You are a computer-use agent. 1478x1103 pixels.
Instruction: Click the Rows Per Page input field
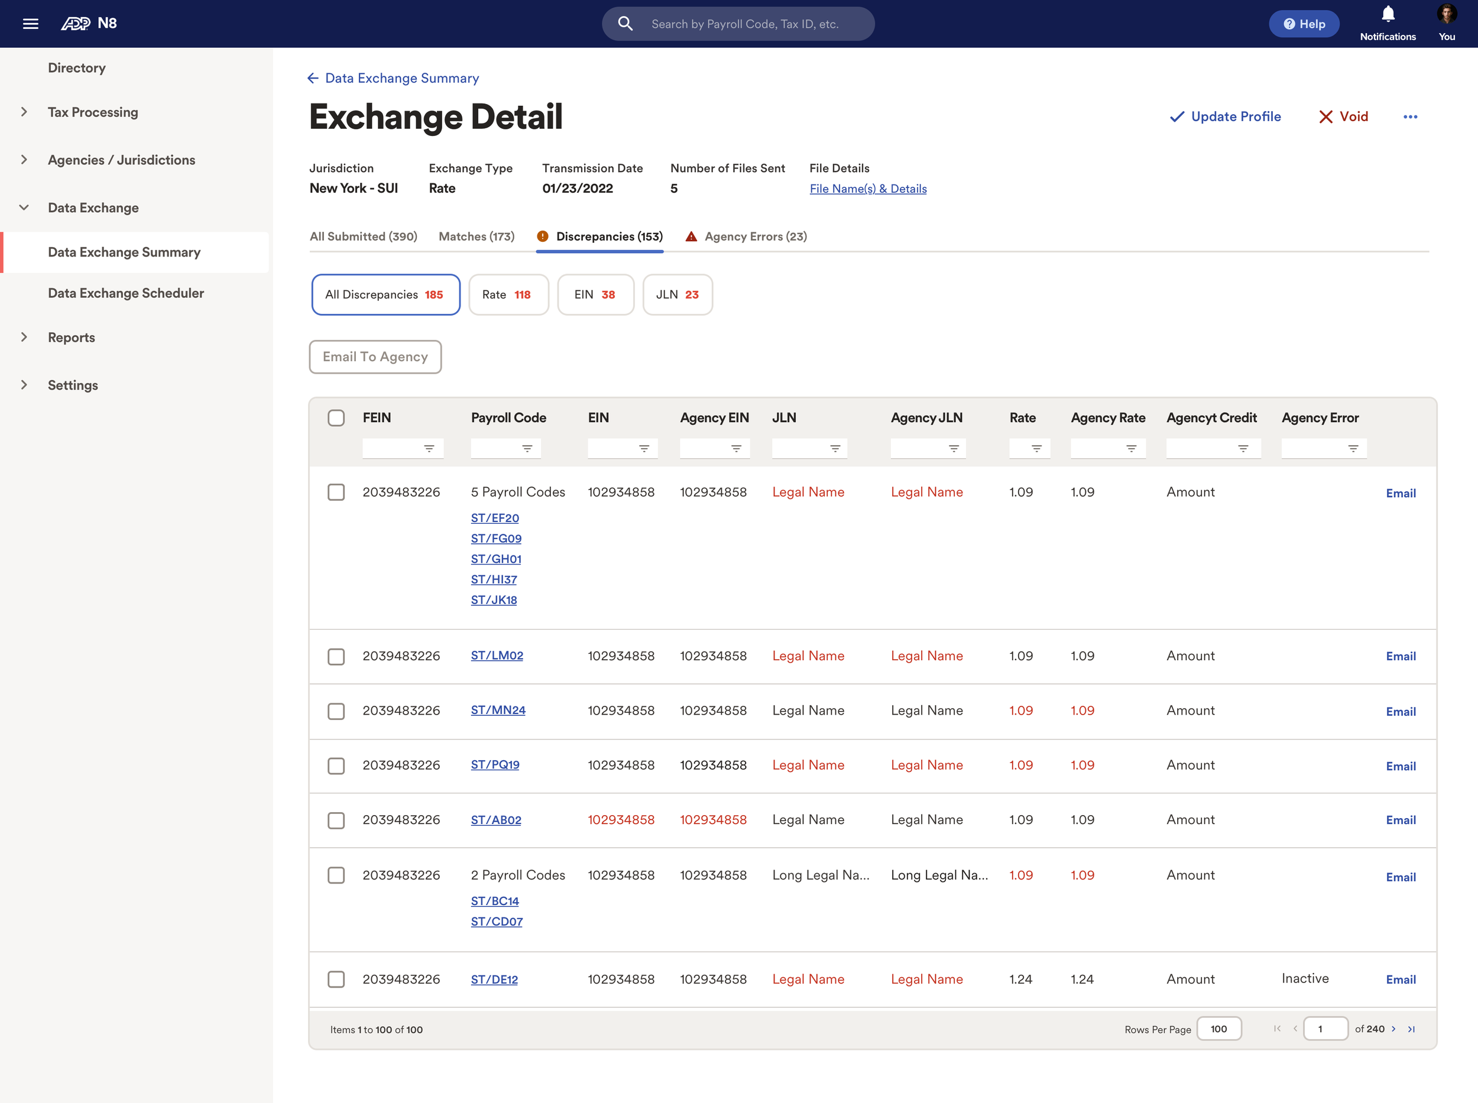tap(1218, 1029)
